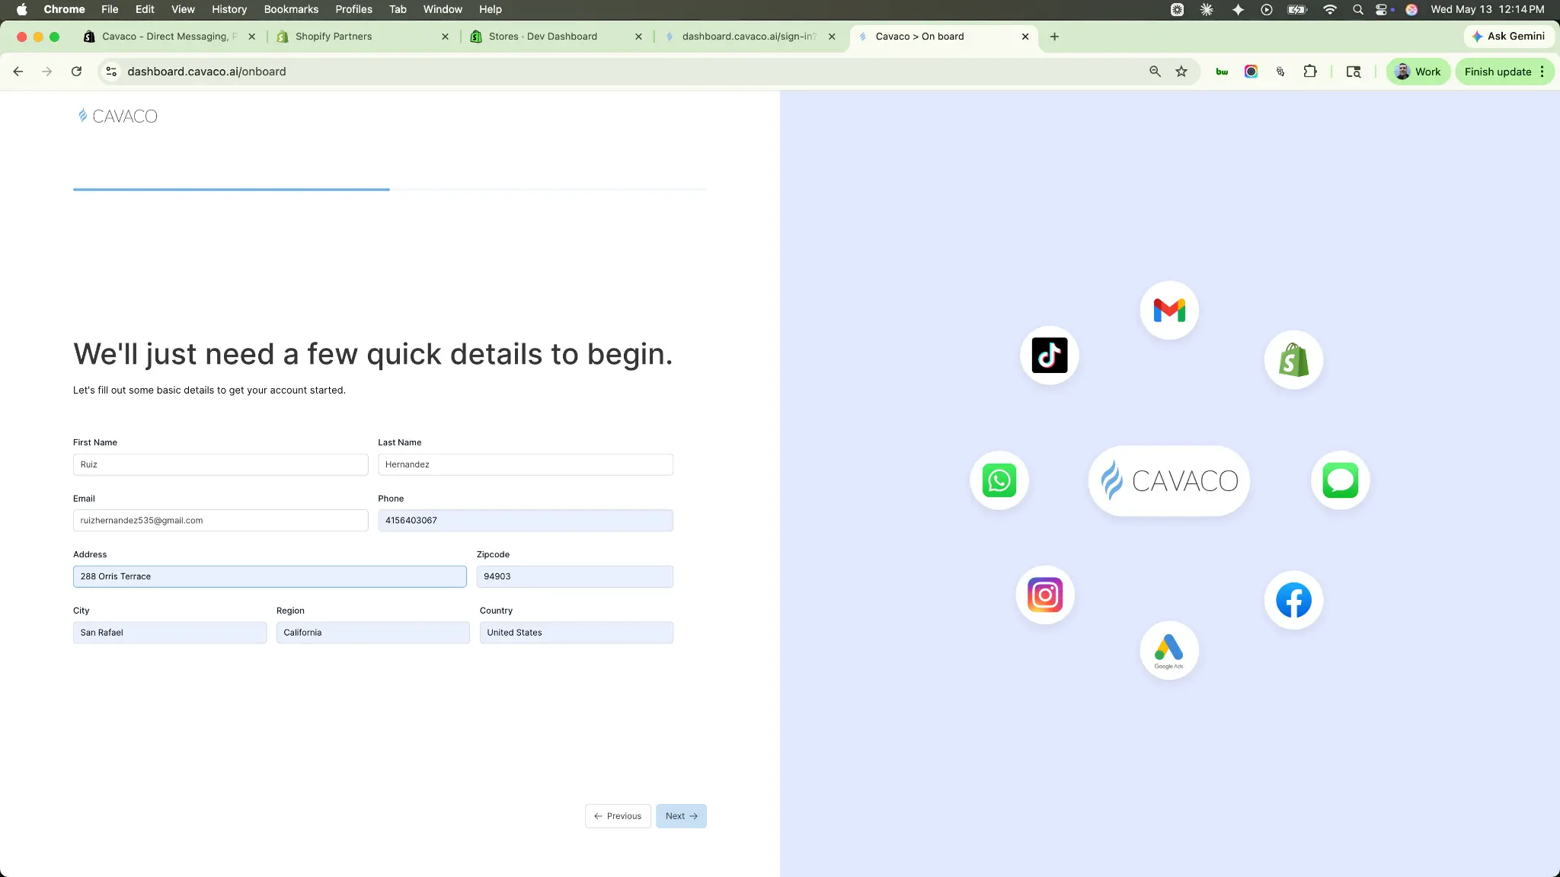Click the Facebook icon in the graphic
Screen dimensions: 1560x877
pos(1293,600)
